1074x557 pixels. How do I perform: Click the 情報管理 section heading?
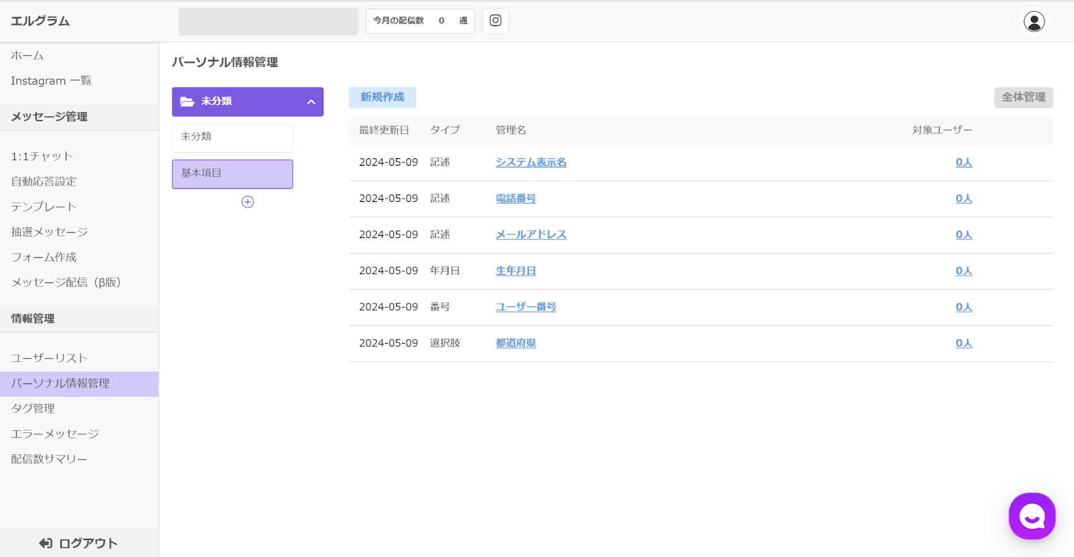(33, 319)
